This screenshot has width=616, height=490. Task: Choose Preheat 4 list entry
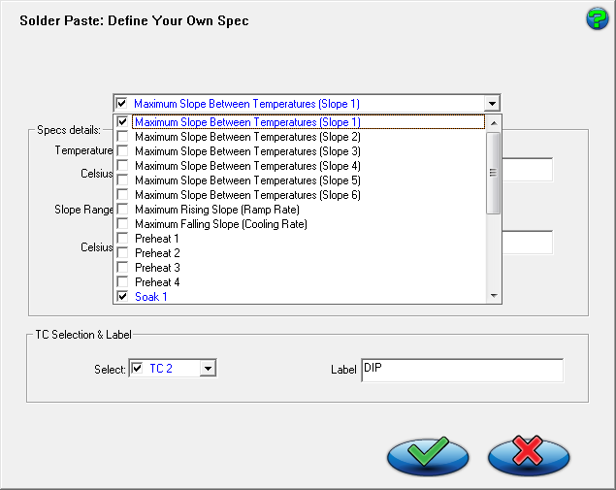(x=157, y=282)
